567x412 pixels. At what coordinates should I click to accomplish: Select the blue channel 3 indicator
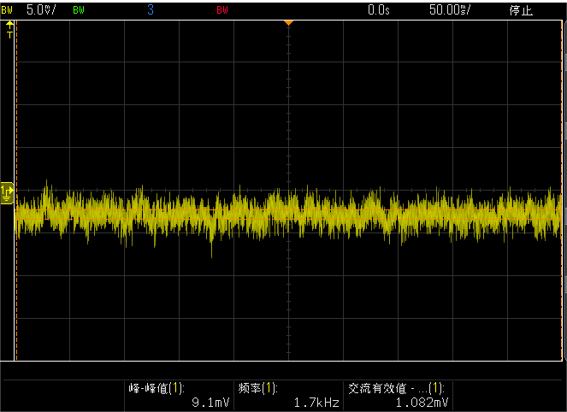click(151, 10)
